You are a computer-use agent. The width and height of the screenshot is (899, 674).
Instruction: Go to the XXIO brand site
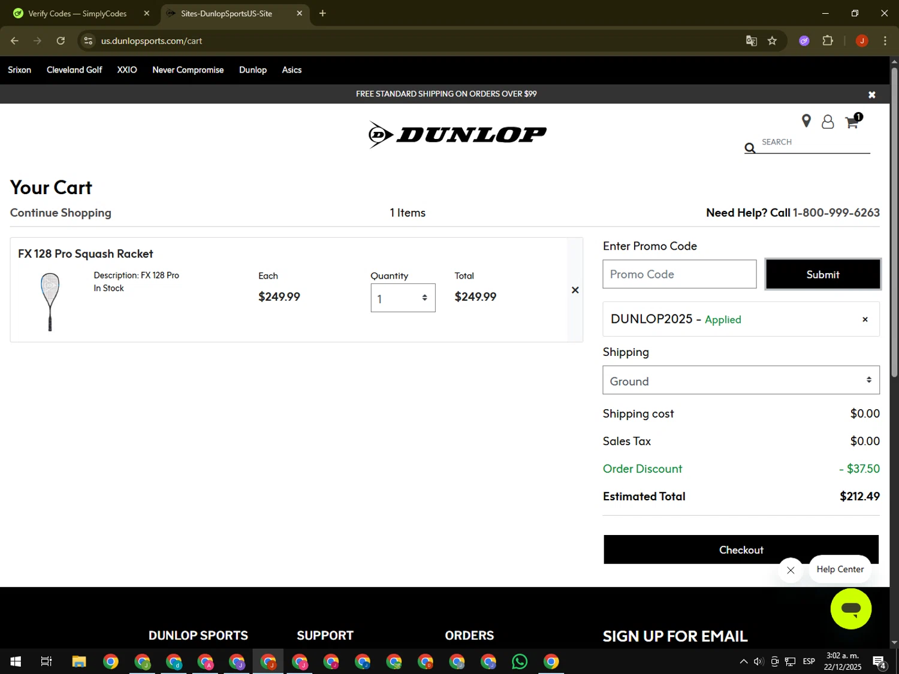point(127,70)
